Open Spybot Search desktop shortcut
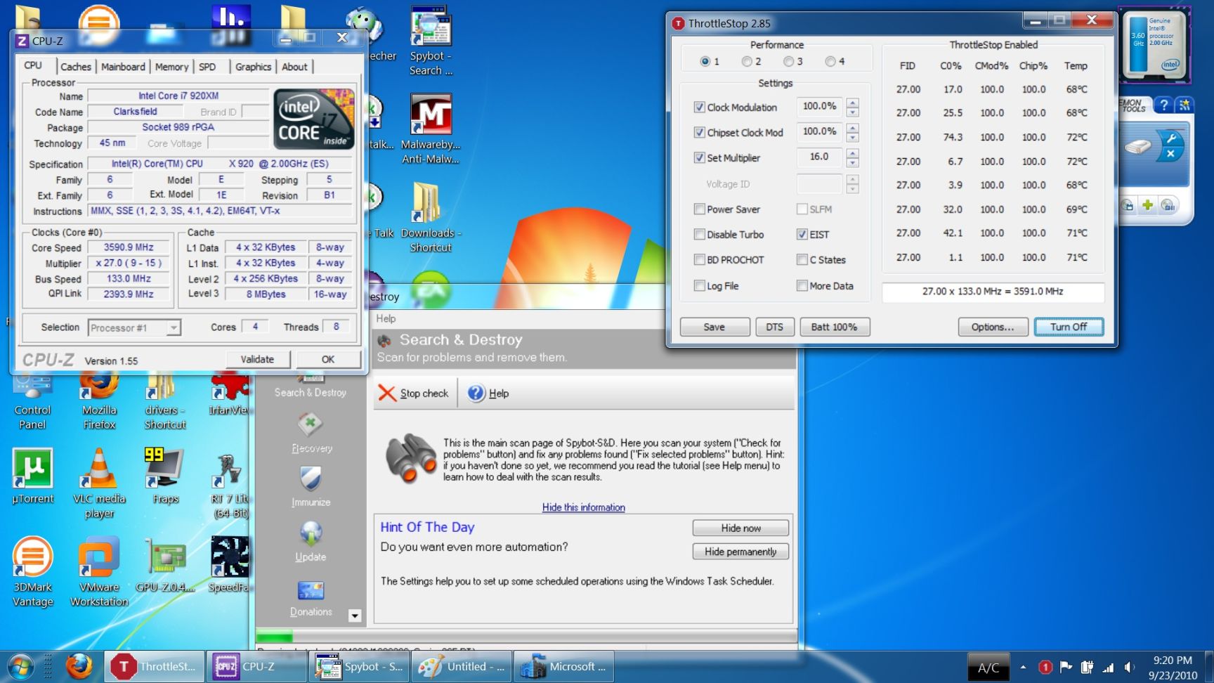This screenshot has width=1214, height=683. point(431,41)
